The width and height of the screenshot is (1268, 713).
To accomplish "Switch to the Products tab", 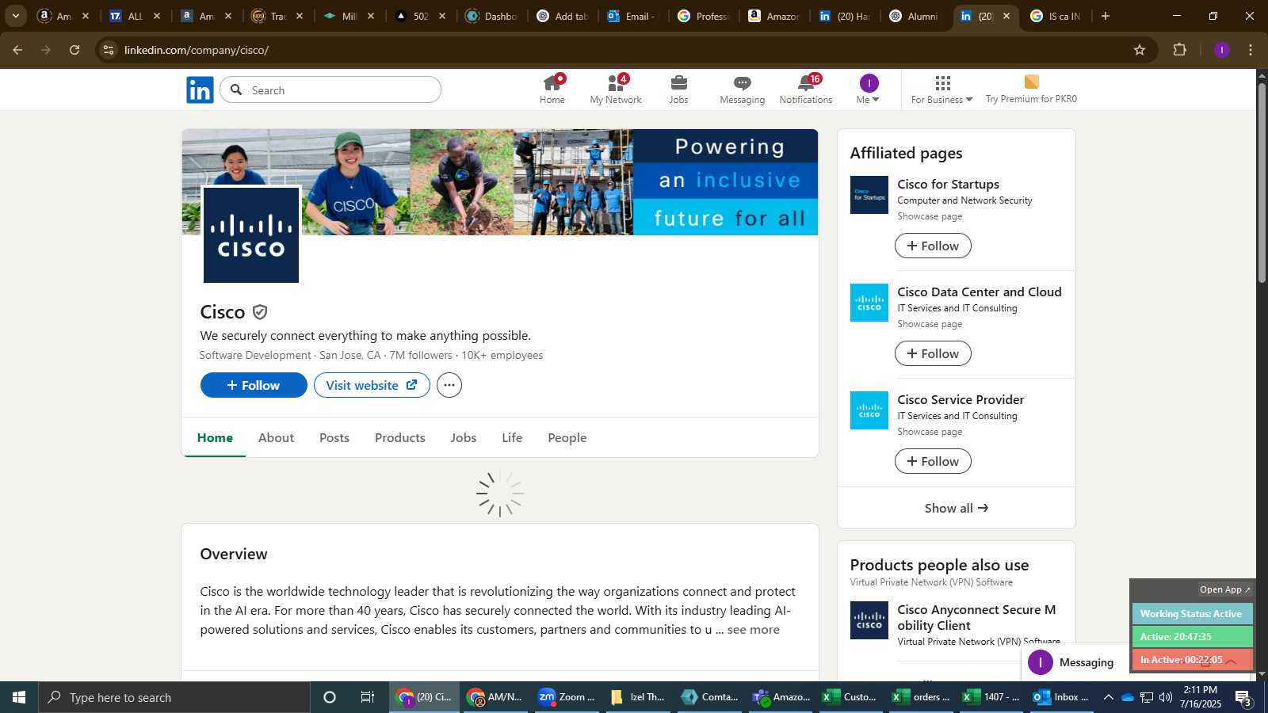I will click(400, 437).
